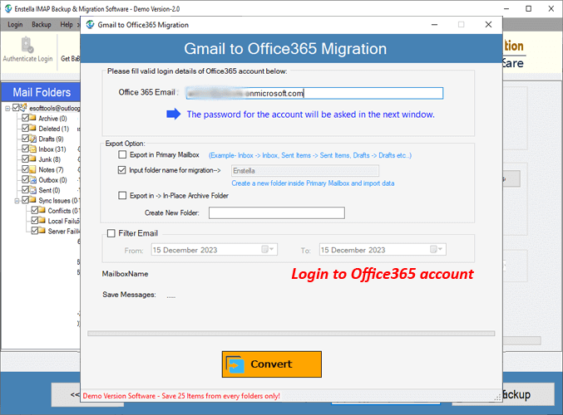Open the Backup menu
Image resolution: width=563 pixels, height=415 pixels.
point(42,24)
